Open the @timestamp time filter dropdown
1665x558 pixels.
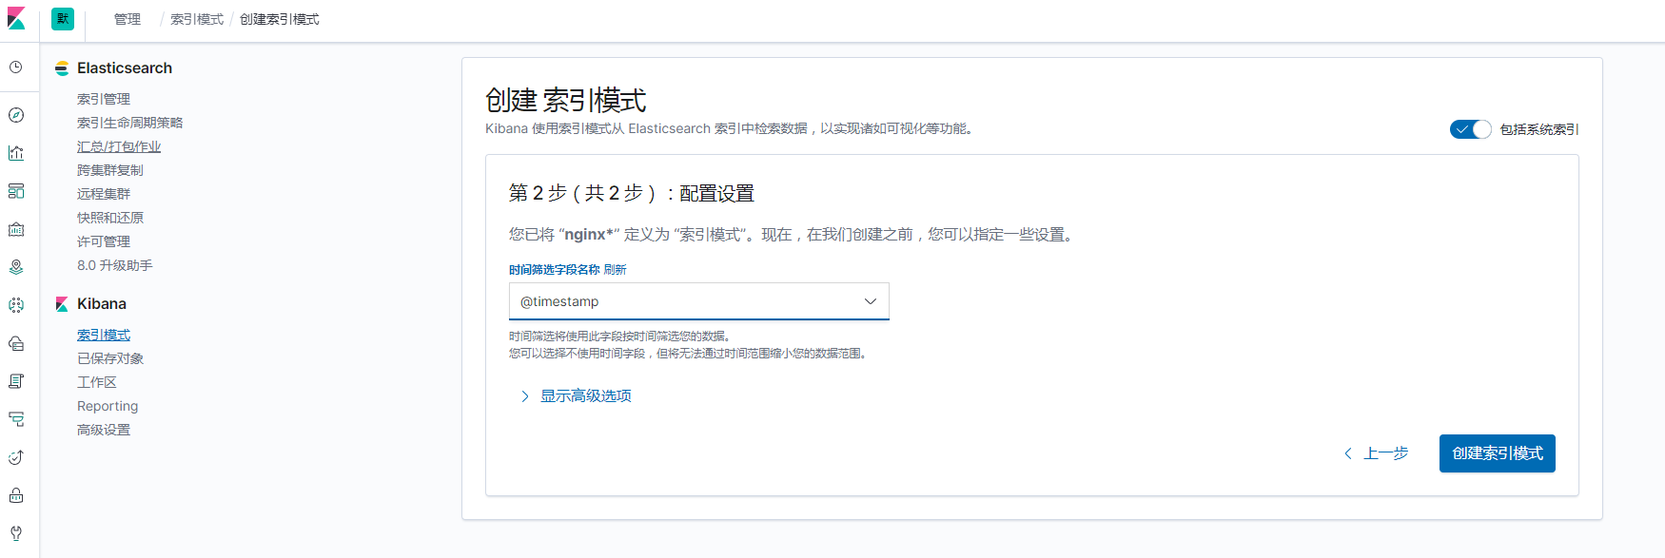[x=699, y=301]
